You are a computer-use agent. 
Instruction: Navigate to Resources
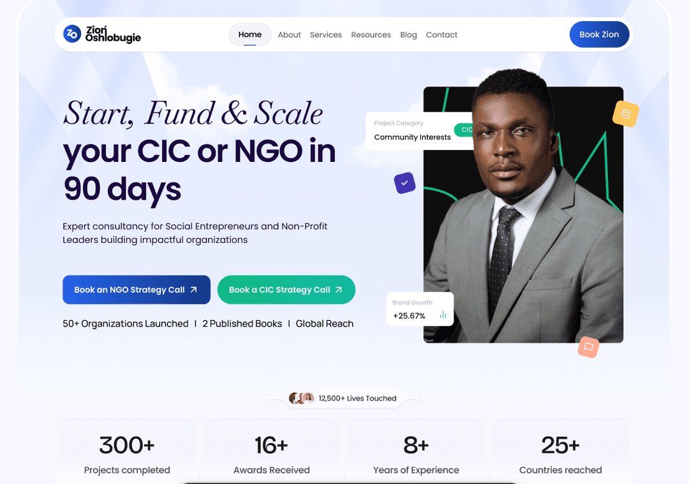pyautogui.click(x=371, y=35)
